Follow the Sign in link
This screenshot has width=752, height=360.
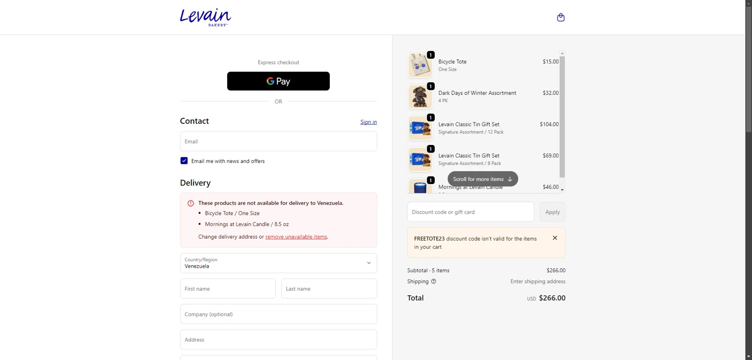click(368, 122)
